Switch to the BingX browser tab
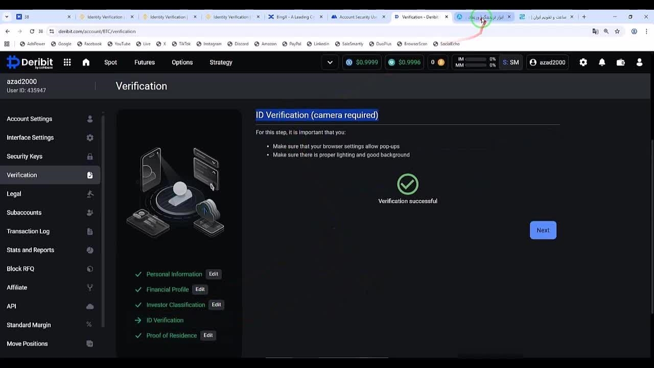Viewport: 654px width, 368px height. point(294,17)
